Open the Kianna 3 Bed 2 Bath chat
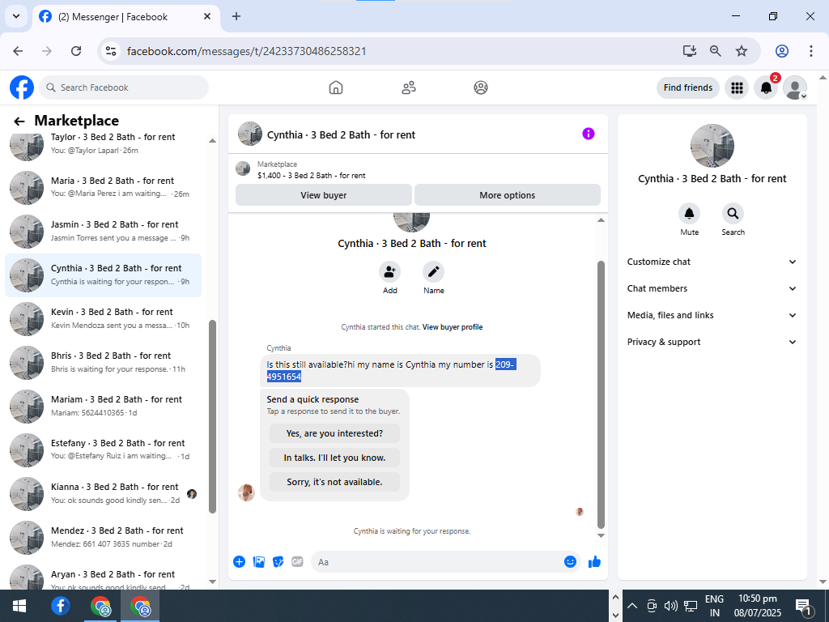The image size is (829, 622). 103,493
